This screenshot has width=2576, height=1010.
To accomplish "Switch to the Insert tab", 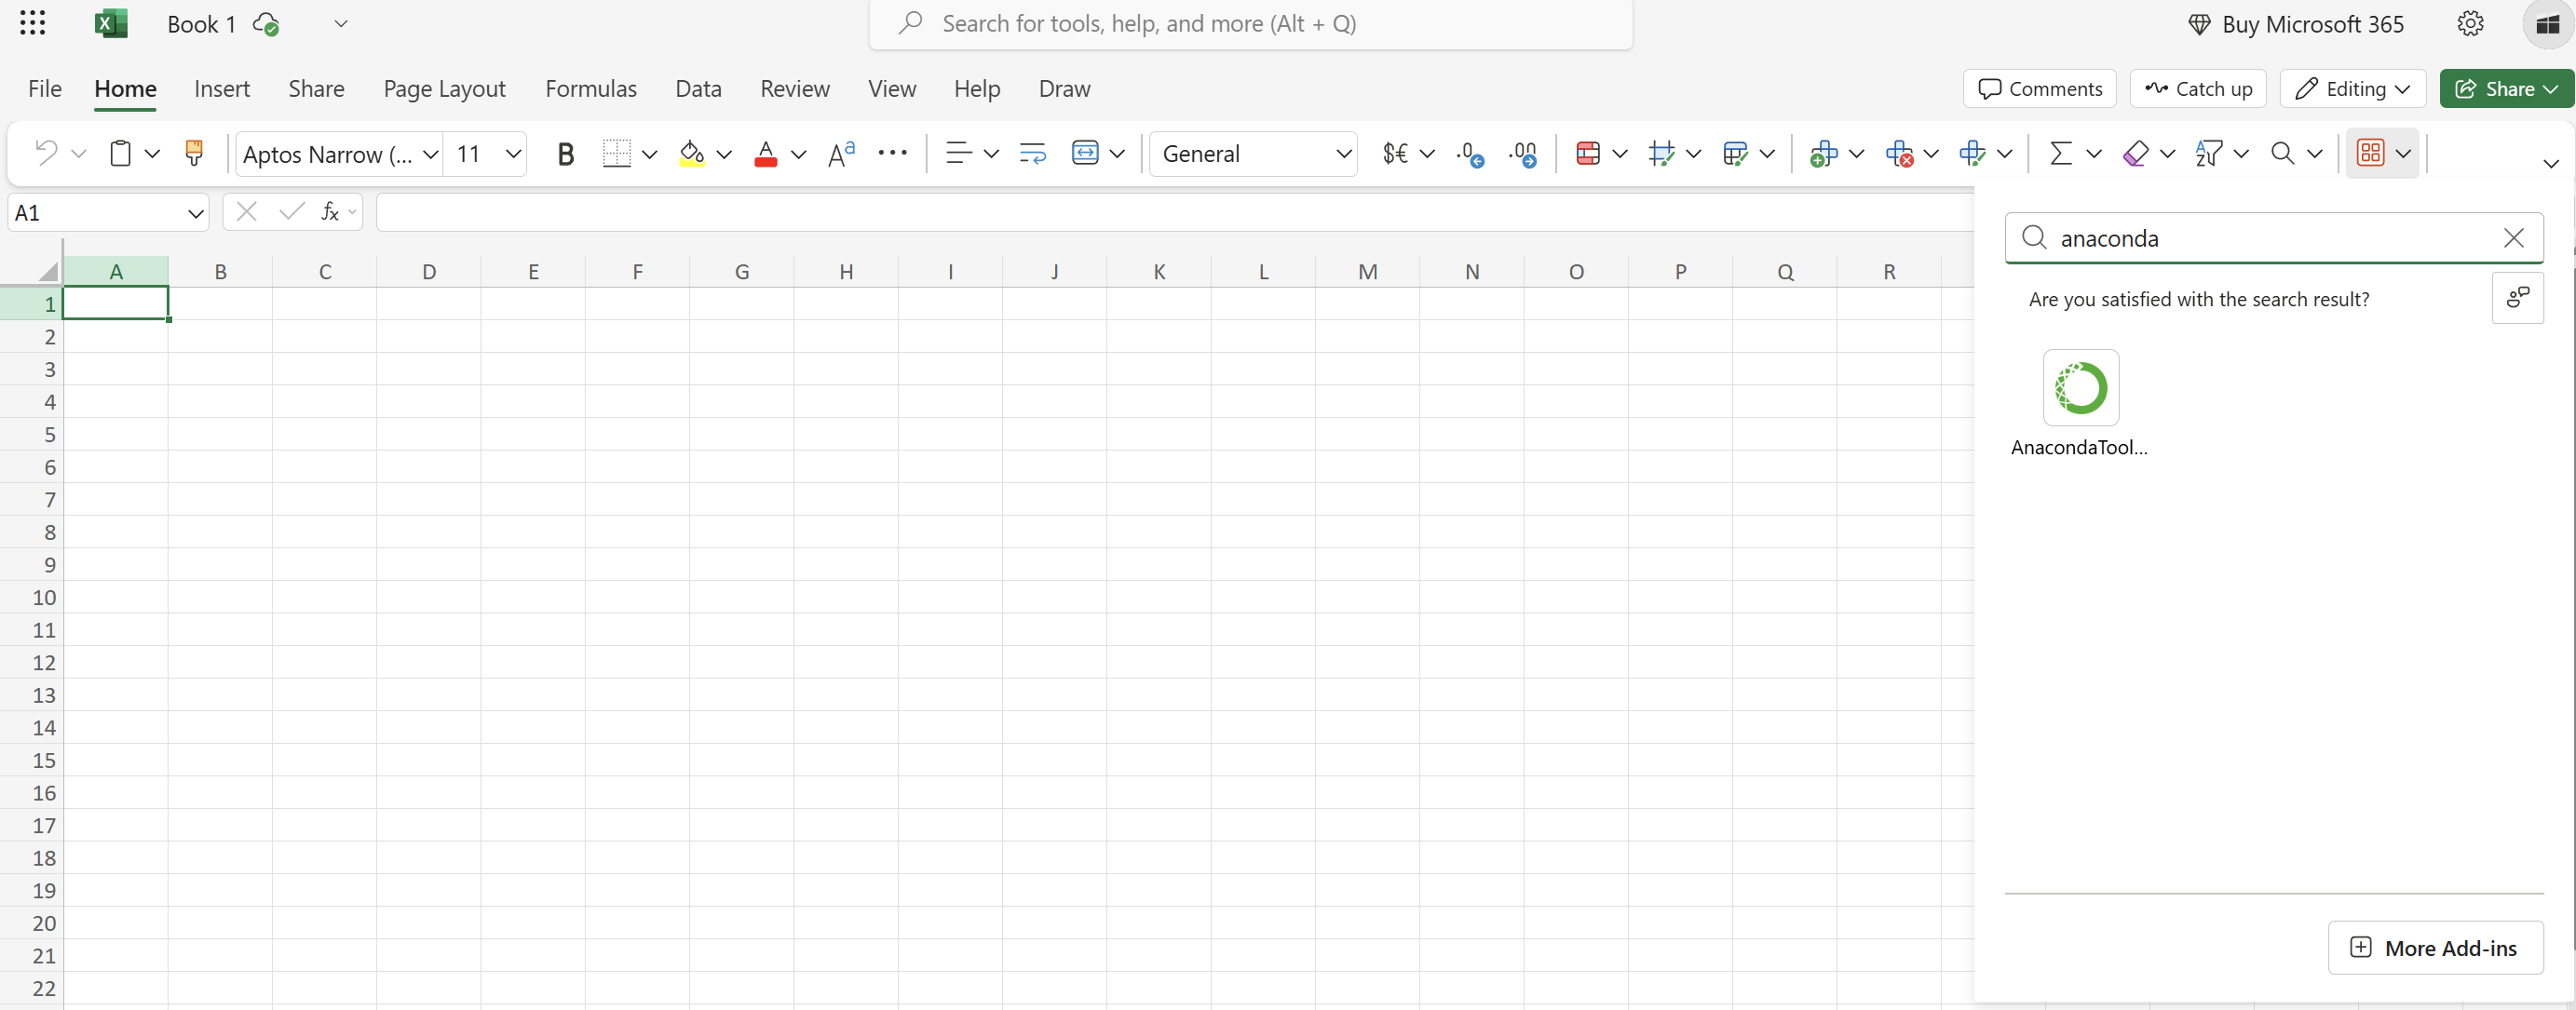I will (x=222, y=88).
